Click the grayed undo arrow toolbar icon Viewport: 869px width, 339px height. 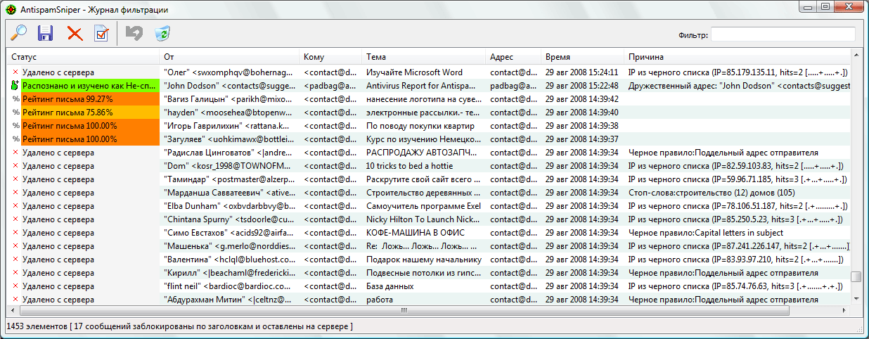134,33
